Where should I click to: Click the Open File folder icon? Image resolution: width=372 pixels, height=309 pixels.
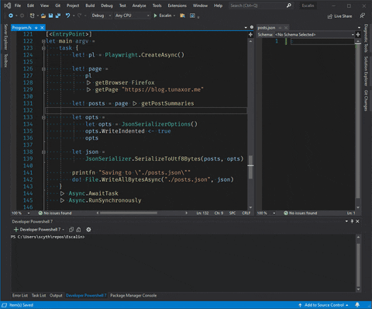43,16
